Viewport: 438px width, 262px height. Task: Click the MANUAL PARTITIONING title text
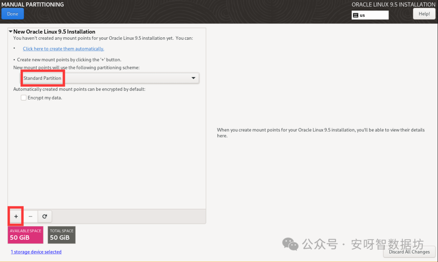coord(33,4)
